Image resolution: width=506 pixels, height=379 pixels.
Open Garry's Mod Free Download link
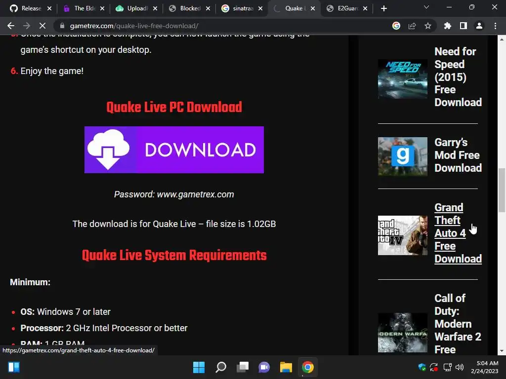[458, 155]
